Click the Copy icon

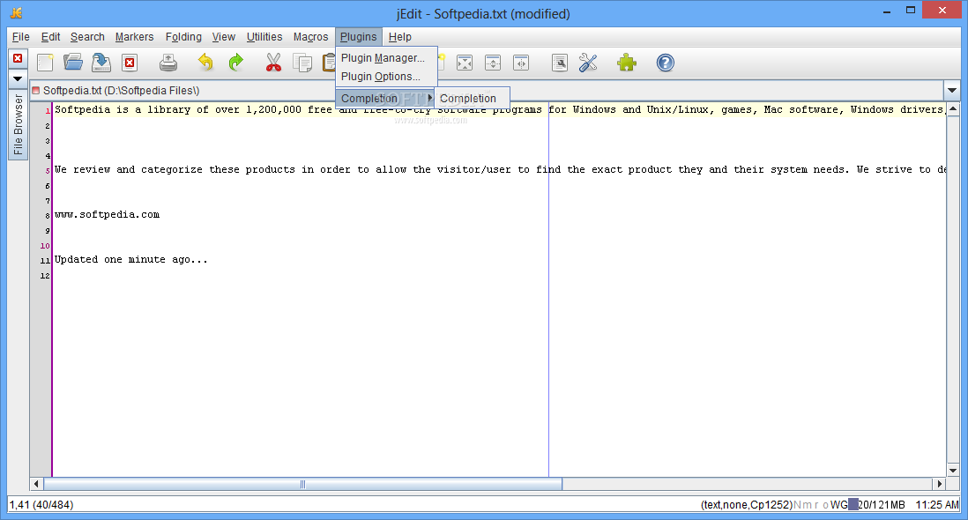pyautogui.click(x=302, y=63)
